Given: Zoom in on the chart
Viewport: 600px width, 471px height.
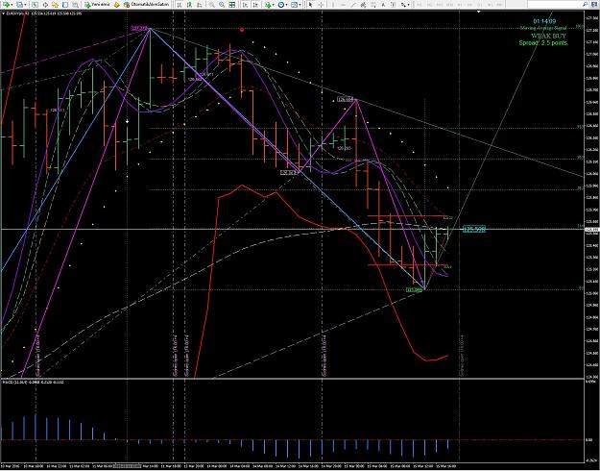Looking at the screenshot, I should (211, 5).
